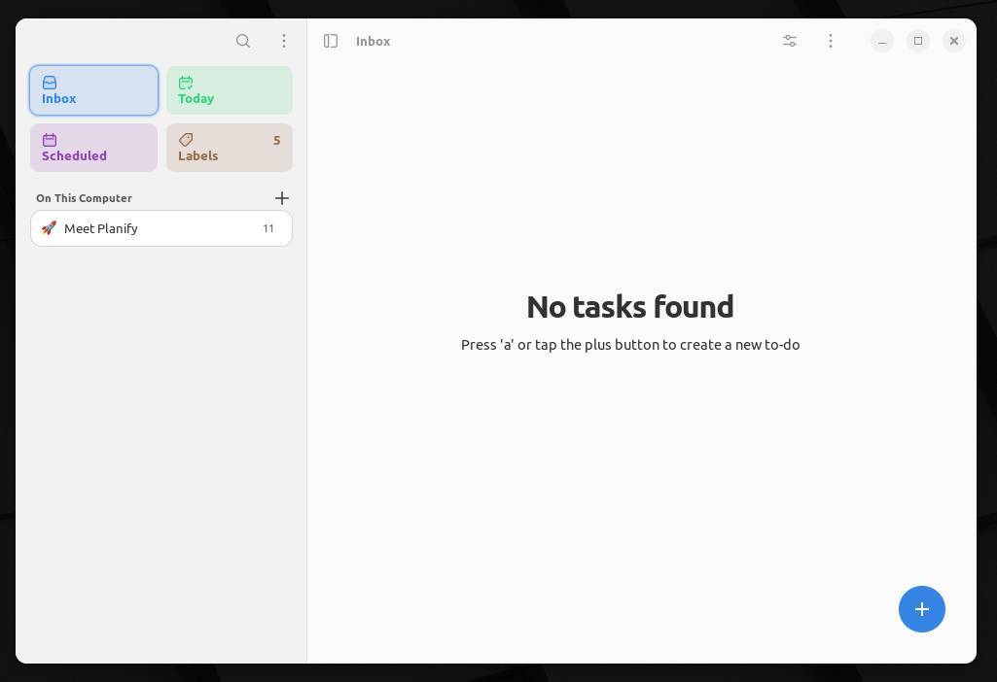
Task: Click the Today calendar icon
Action: click(186, 83)
